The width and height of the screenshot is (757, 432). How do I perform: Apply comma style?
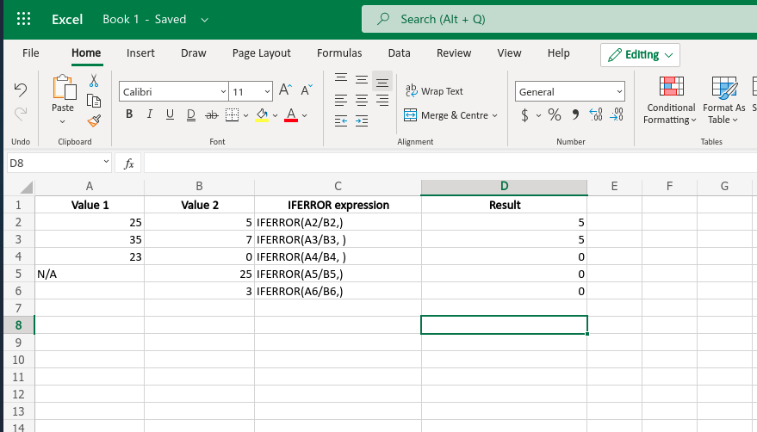pyautogui.click(x=575, y=114)
